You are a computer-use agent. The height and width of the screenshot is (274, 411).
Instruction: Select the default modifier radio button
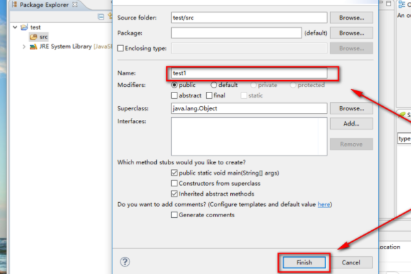coord(214,85)
